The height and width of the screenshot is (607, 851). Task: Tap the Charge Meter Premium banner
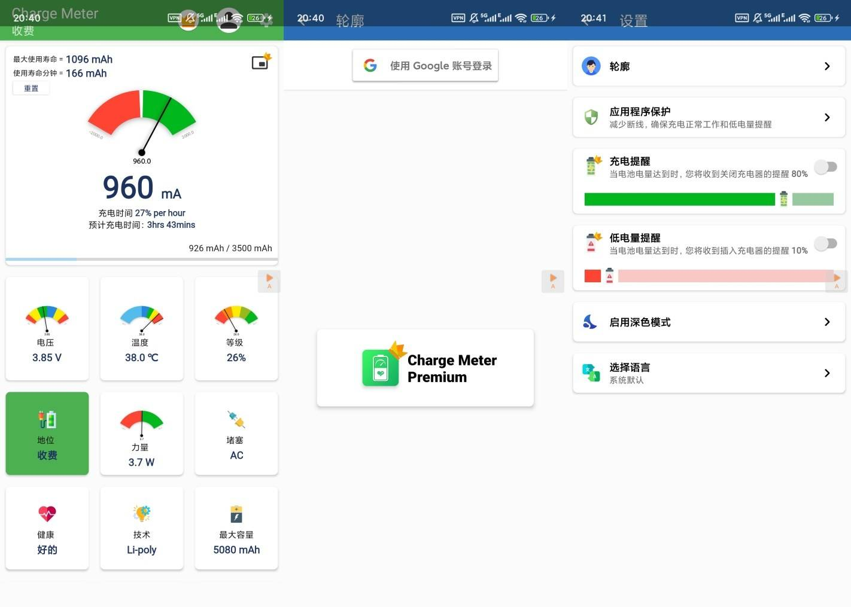(425, 368)
